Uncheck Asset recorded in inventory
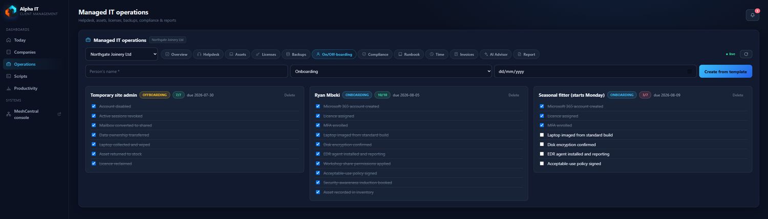The width and height of the screenshot is (768, 219). (318, 192)
